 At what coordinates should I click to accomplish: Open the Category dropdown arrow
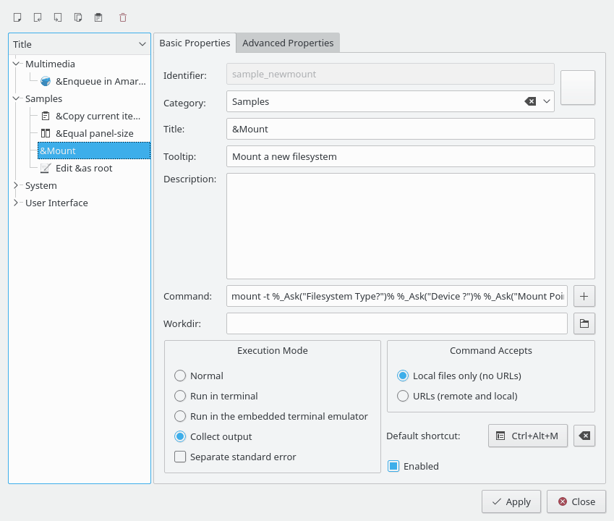point(546,102)
